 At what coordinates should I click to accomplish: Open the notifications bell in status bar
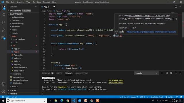click(x=181, y=97)
